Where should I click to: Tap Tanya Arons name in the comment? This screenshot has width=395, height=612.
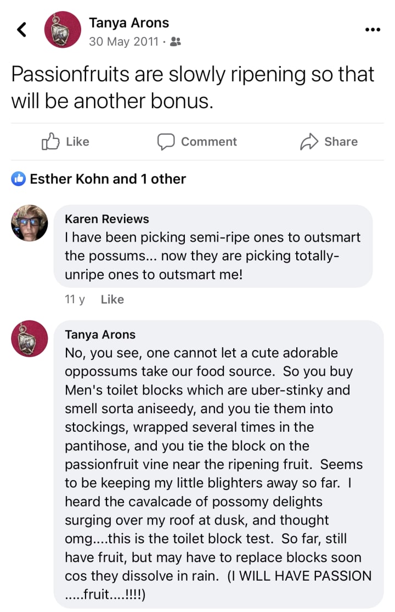coord(100,334)
